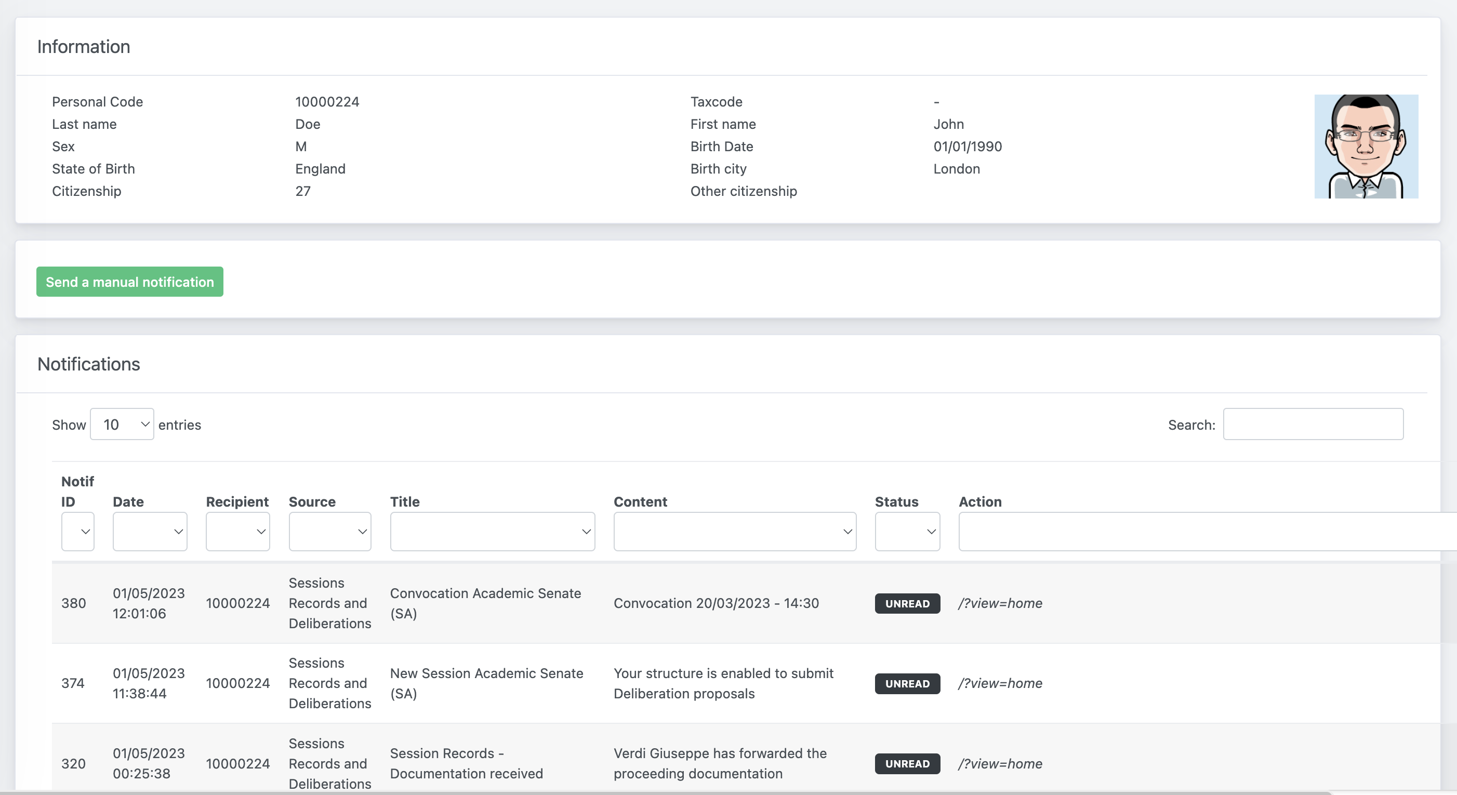Click the action link /?view=home for notification 320
This screenshot has height=795, width=1457.
point(999,763)
